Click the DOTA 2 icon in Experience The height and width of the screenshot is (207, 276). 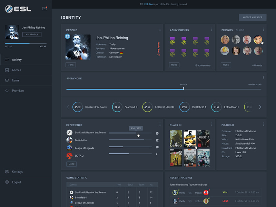(69, 156)
